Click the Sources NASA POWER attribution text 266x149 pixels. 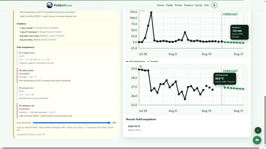65,129
